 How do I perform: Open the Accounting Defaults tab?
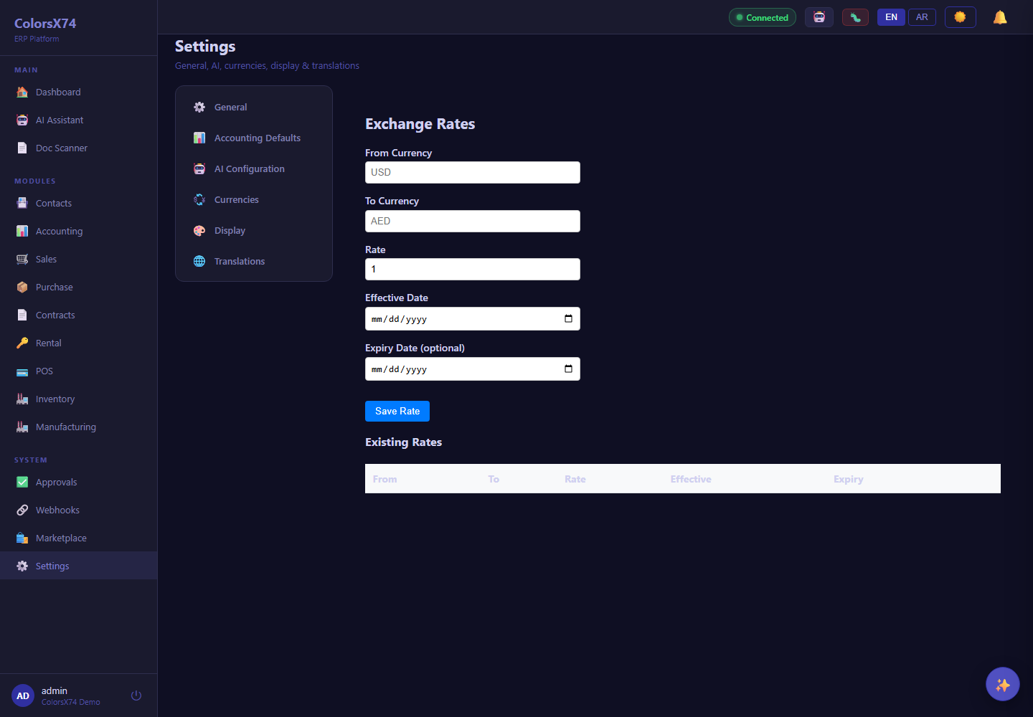pyautogui.click(x=254, y=138)
